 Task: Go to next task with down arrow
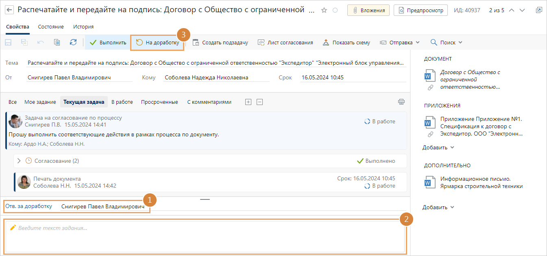(522, 10)
